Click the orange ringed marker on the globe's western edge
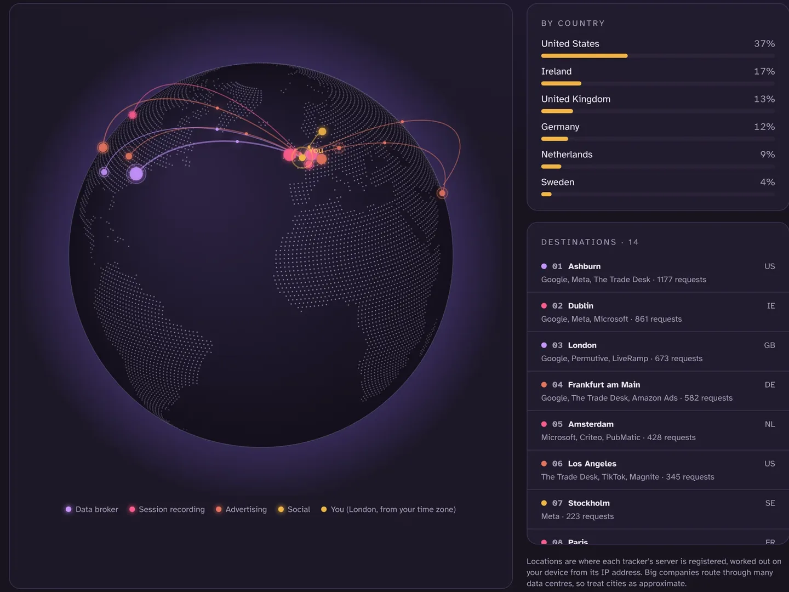This screenshot has width=789, height=592. (x=103, y=147)
